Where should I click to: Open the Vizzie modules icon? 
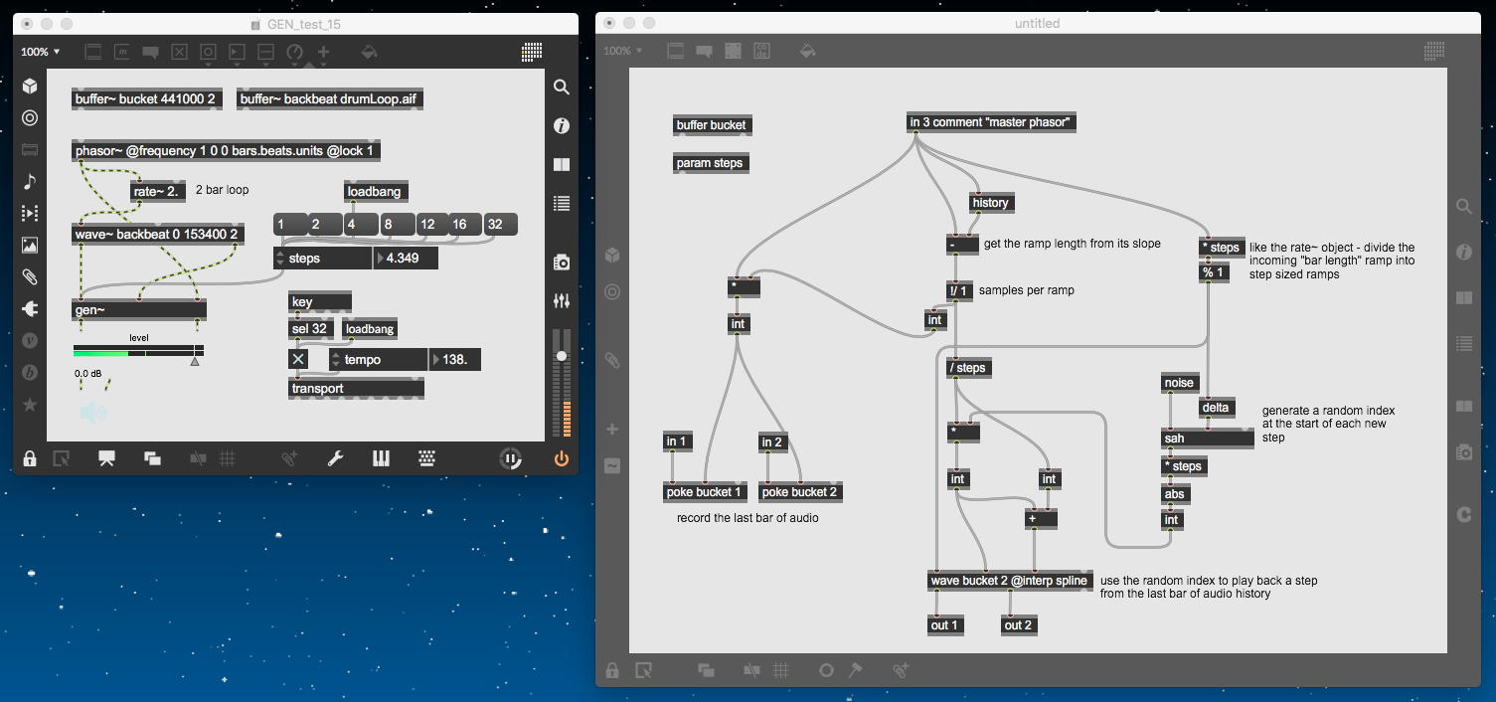30,340
